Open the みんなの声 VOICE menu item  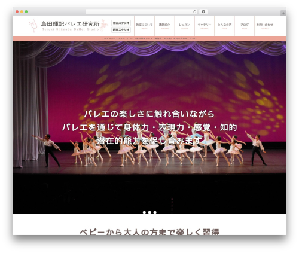pos(224,26)
